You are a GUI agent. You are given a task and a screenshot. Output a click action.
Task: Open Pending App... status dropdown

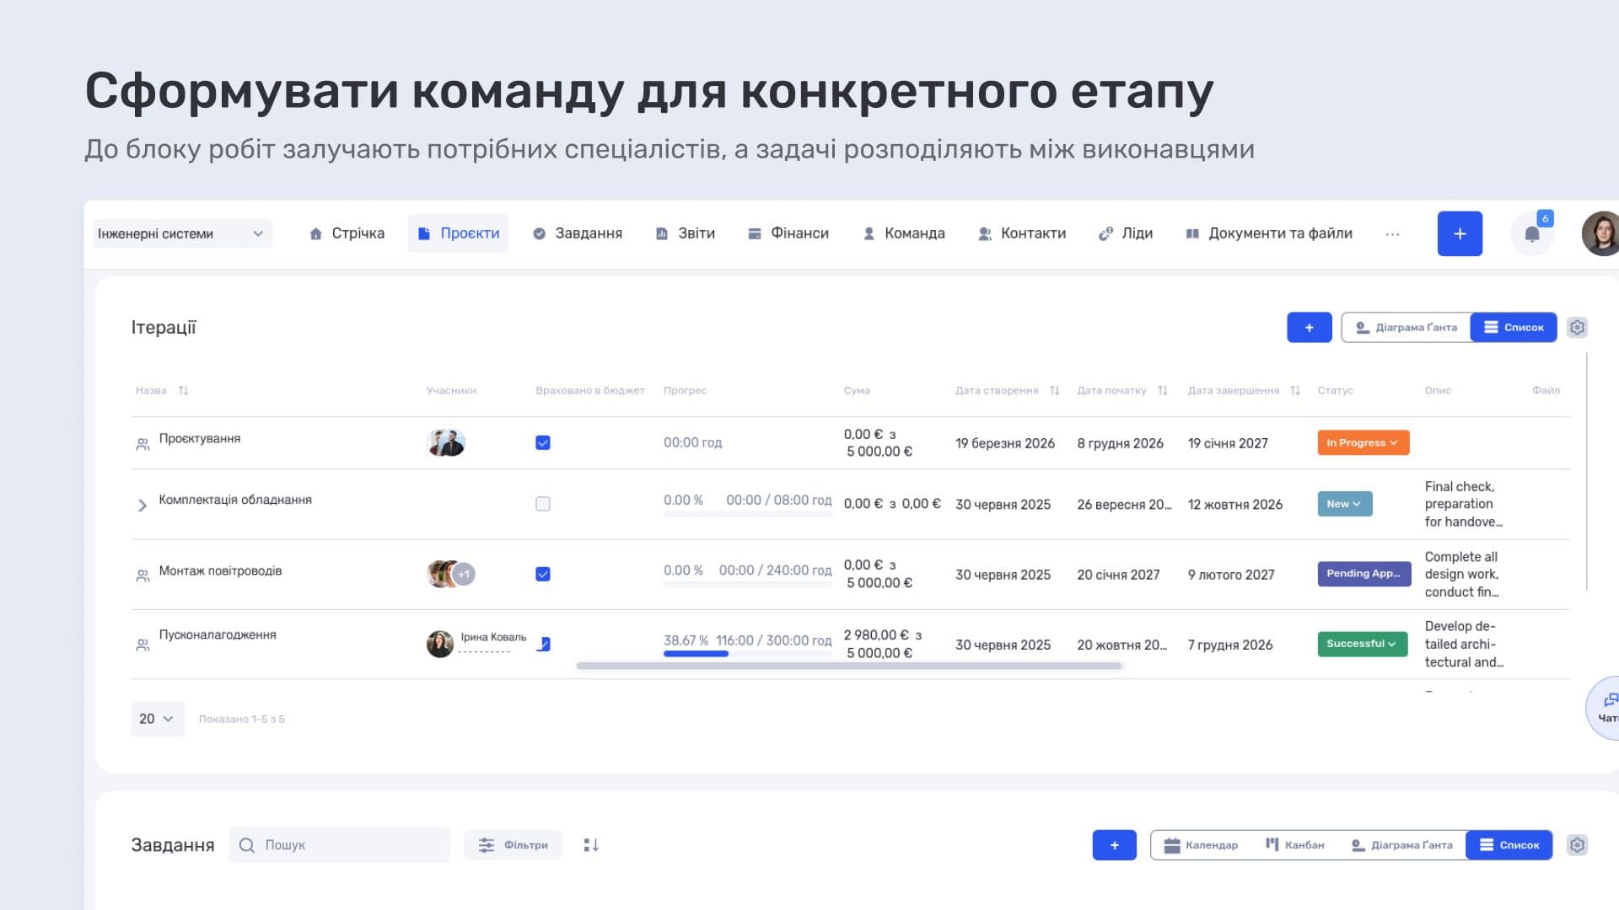click(1364, 574)
